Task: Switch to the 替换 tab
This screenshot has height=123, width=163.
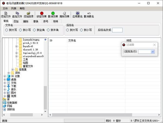Action: tap(36, 21)
